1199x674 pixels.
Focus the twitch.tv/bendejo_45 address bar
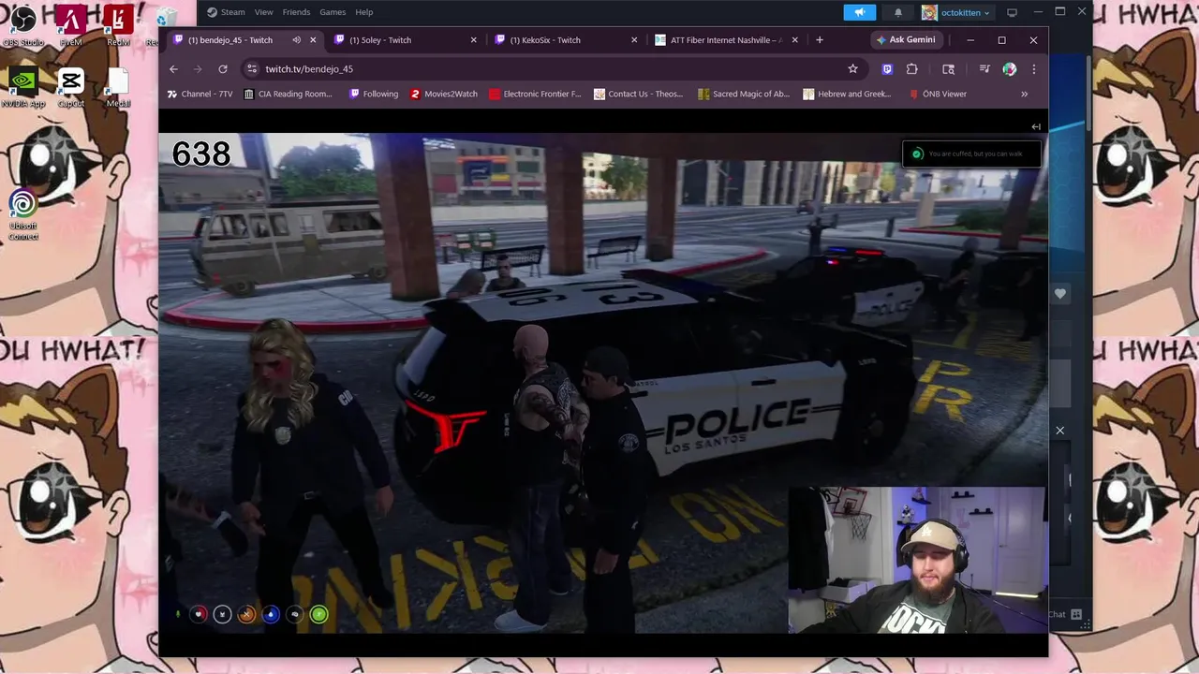(553, 69)
